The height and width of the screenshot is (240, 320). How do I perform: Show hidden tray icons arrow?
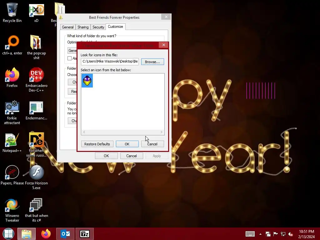(260, 234)
